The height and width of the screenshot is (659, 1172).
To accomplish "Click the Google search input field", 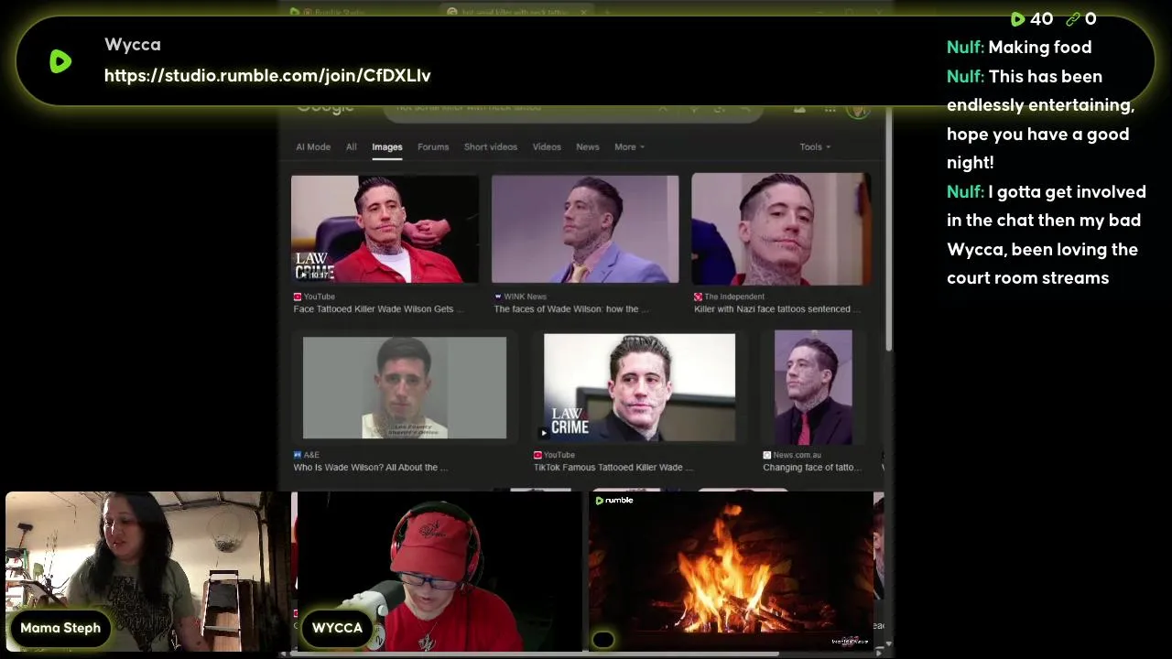I will [572, 108].
